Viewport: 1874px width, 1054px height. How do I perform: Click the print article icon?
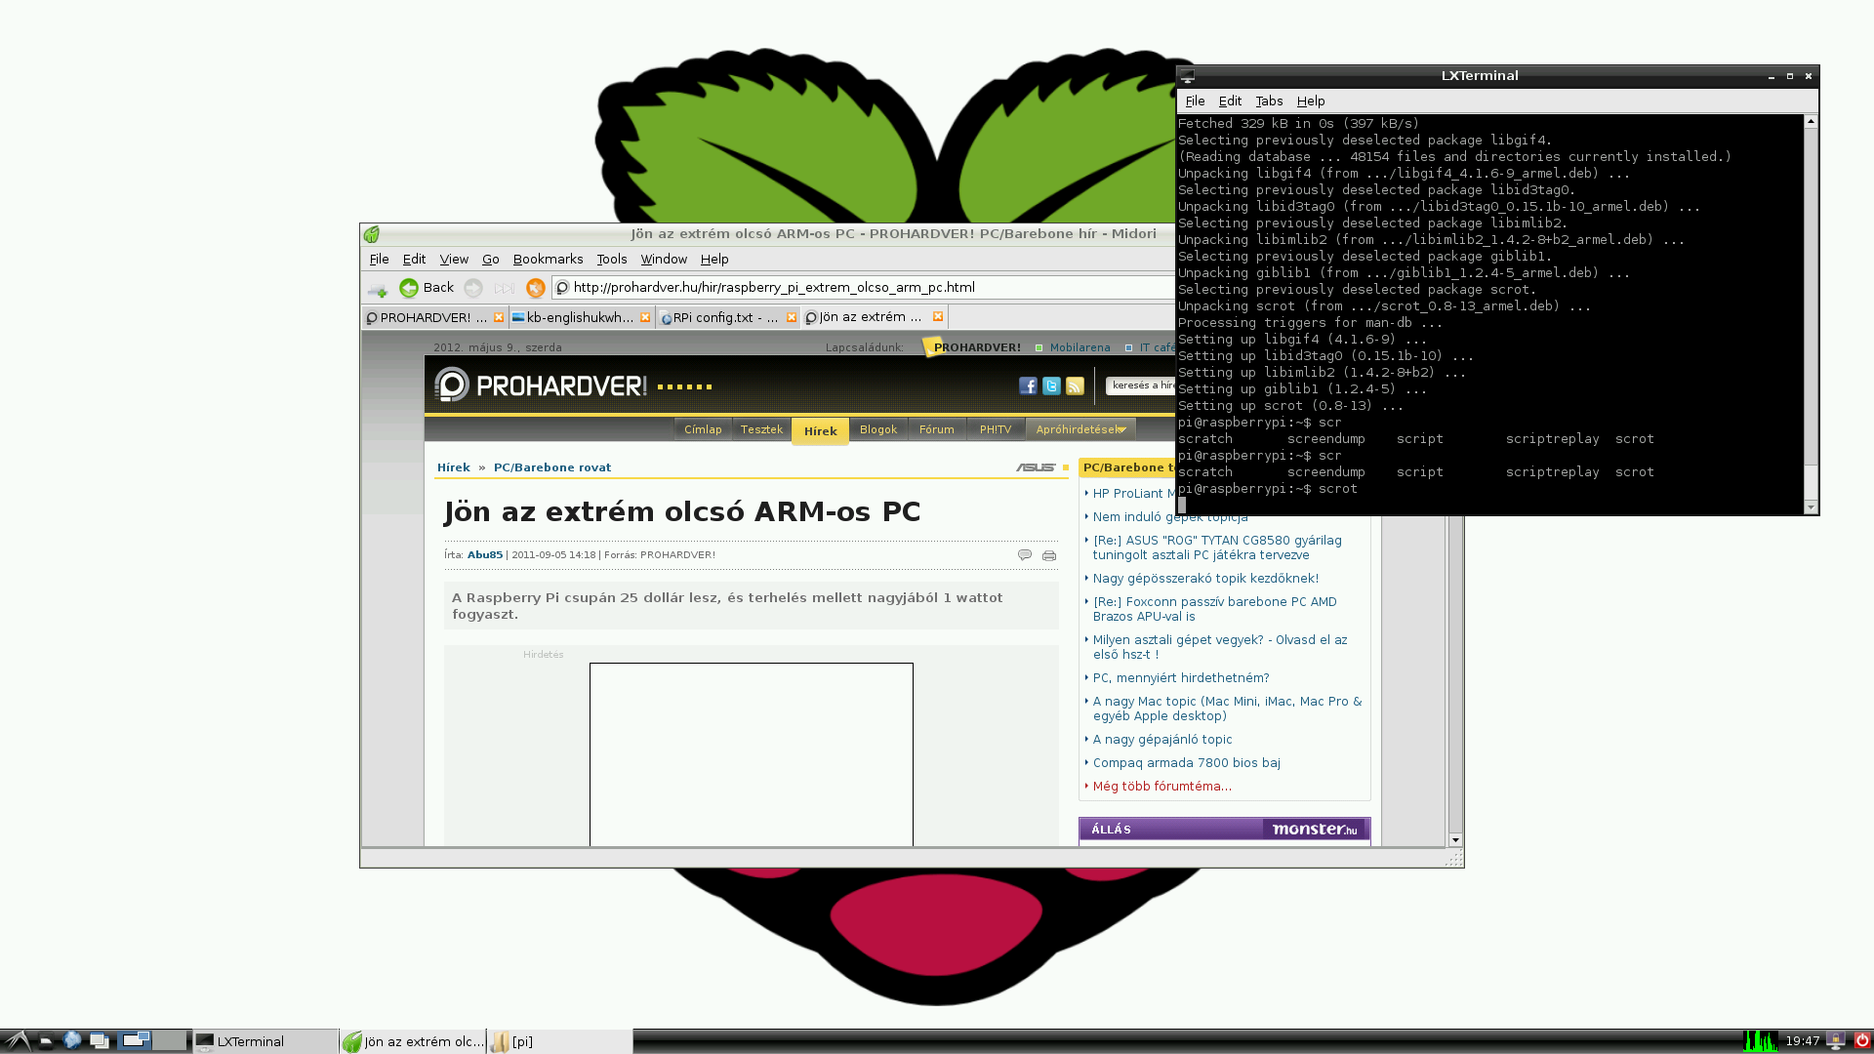tap(1049, 555)
